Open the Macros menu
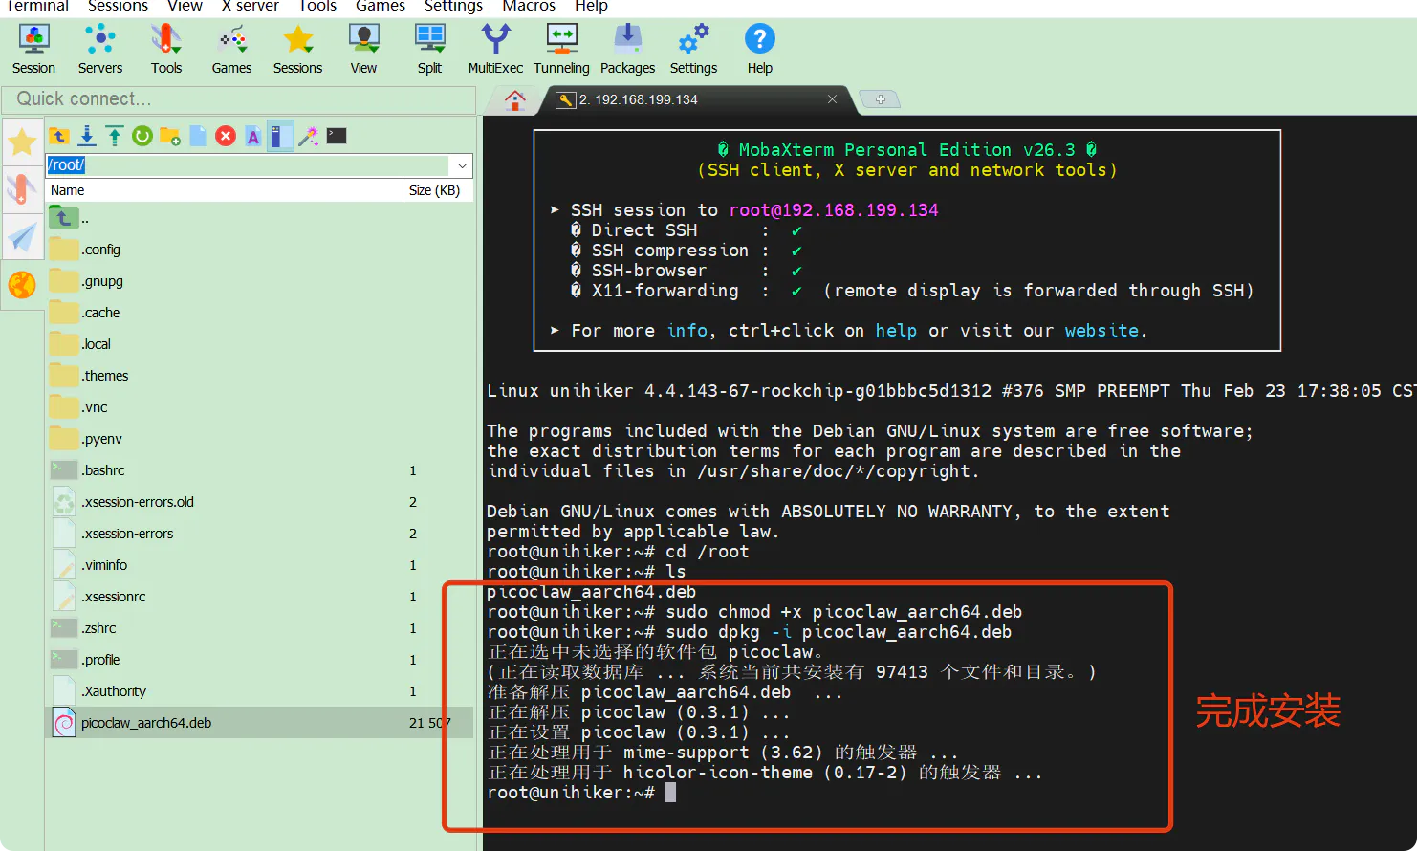Screen dimensions: 1417x851 [x=529, y=6]
